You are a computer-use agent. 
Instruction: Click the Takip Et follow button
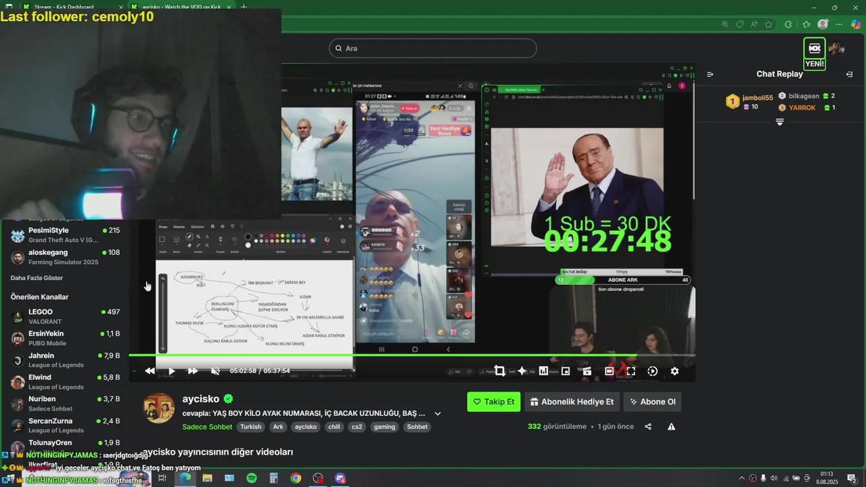(494, 402)
